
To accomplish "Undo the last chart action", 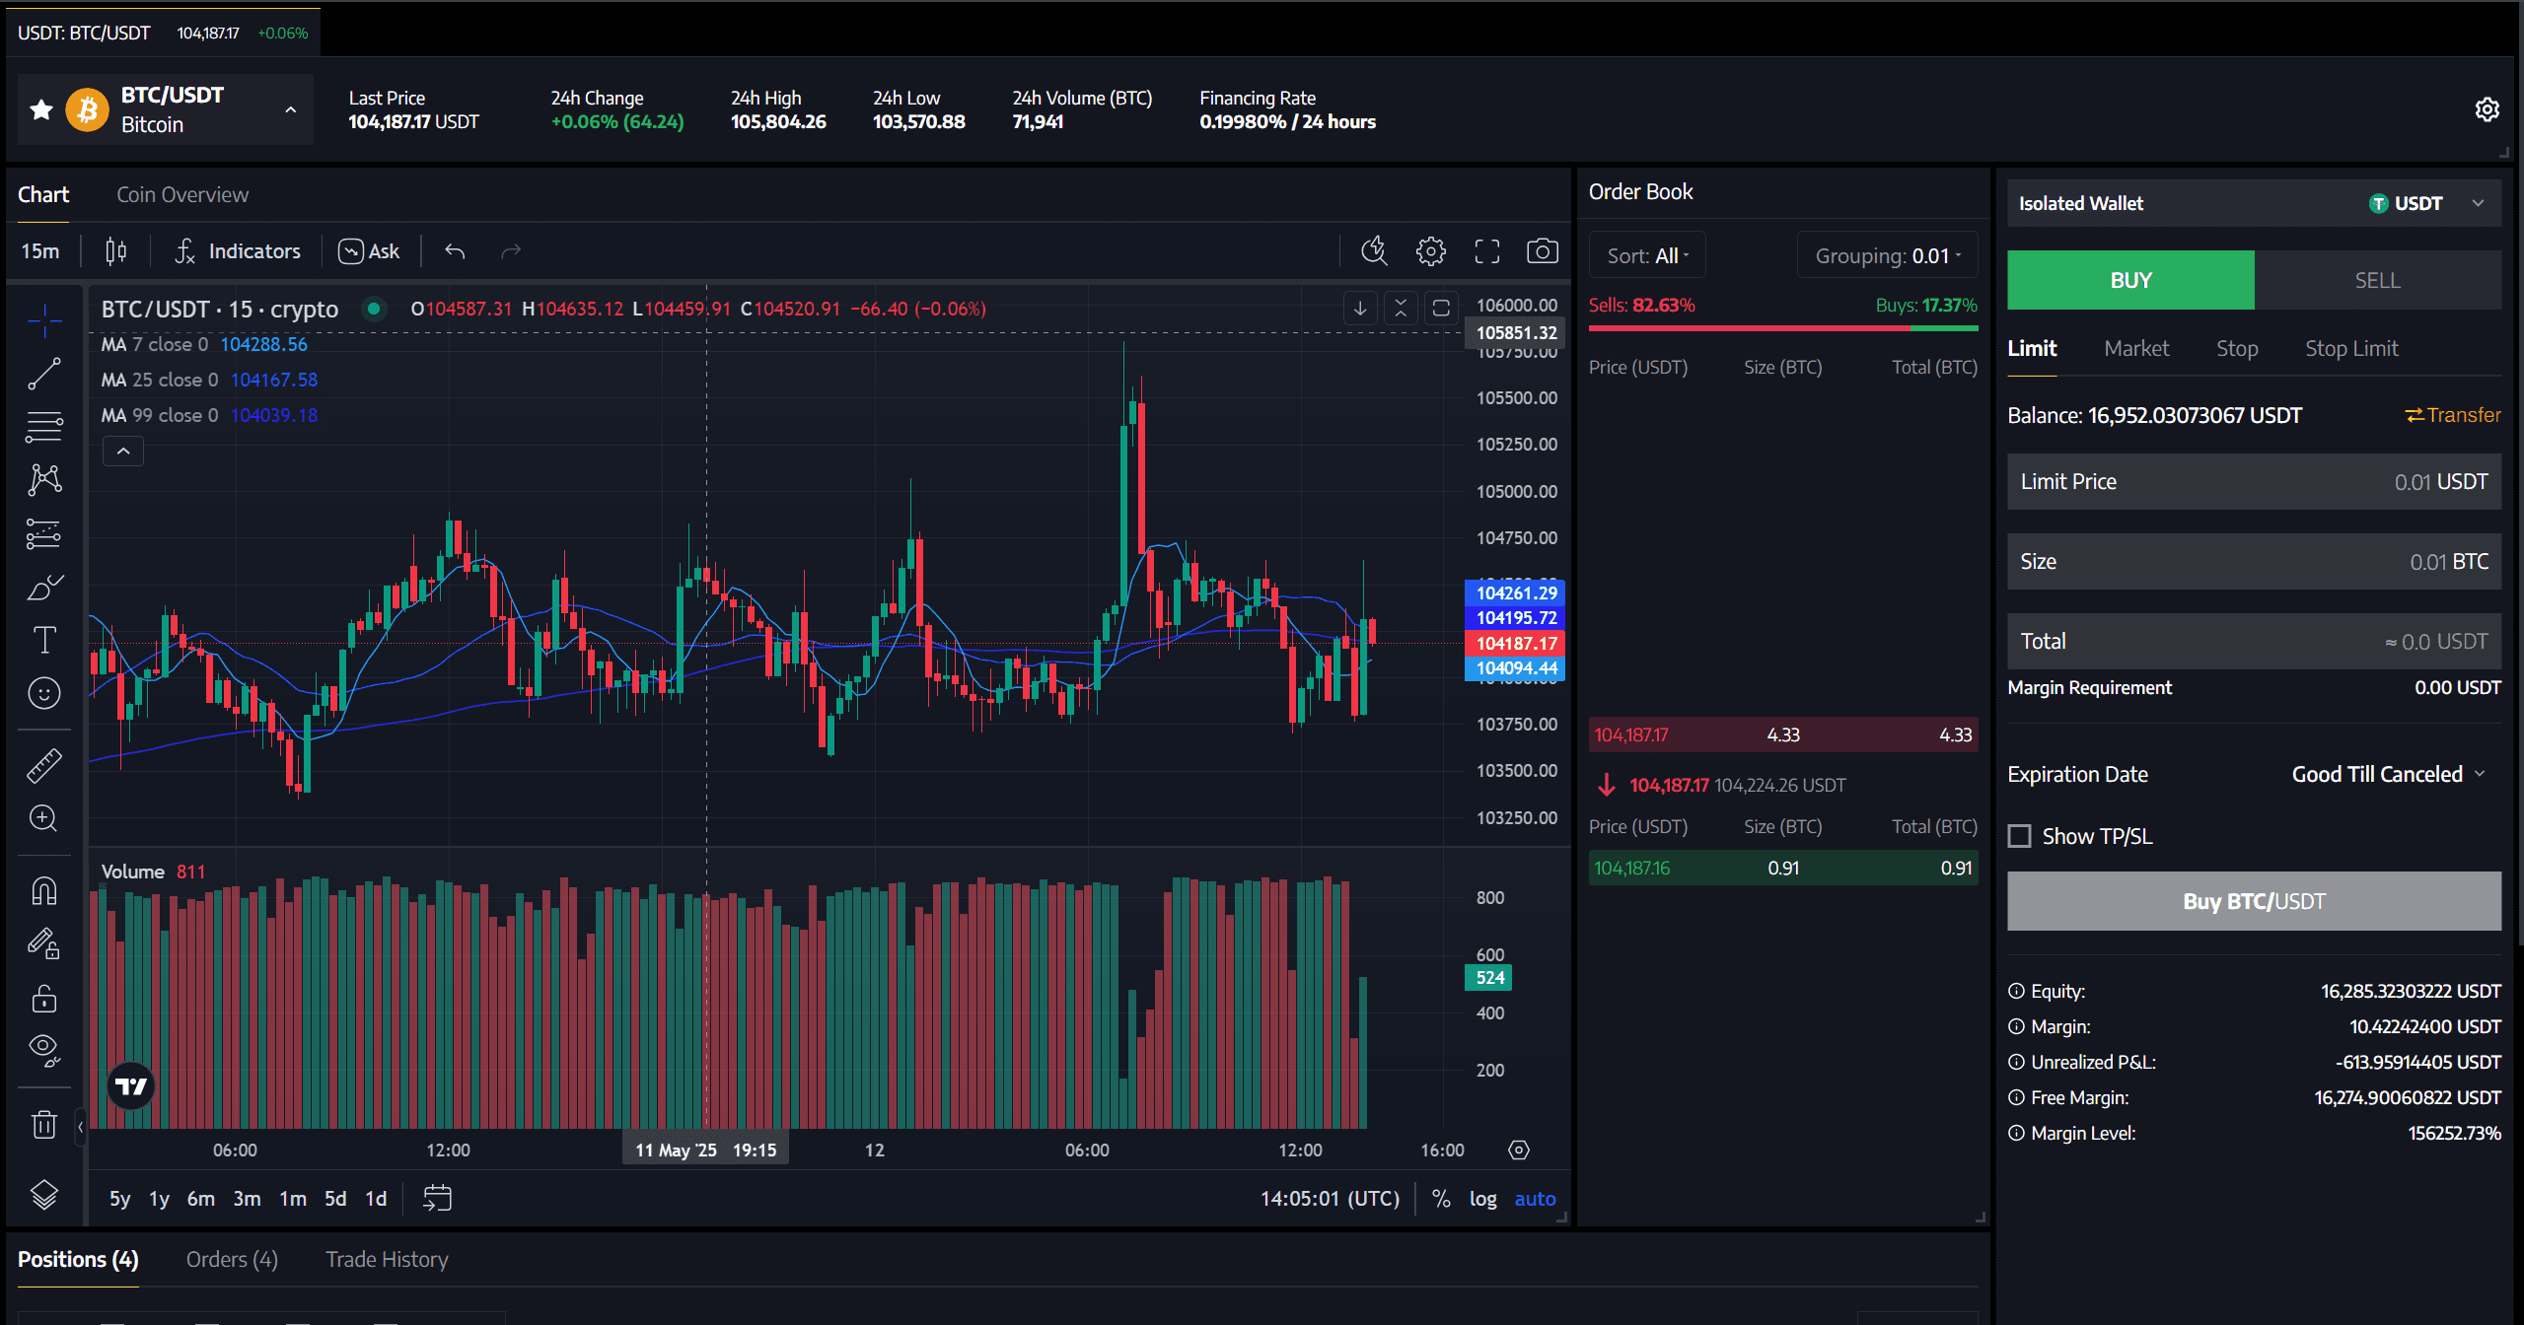I will pos(455,251).
